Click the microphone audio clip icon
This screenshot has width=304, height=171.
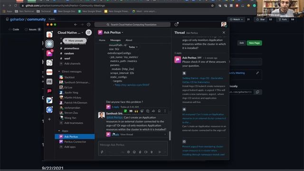tap(152, 152)
